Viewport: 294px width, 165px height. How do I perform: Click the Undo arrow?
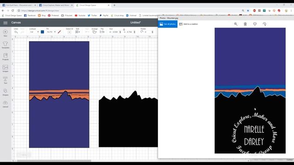[16, 32]
